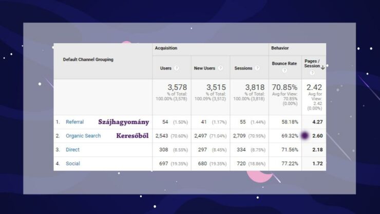Sort by the New Users column header
Viewport: 380px width, 214px height.
204,68
